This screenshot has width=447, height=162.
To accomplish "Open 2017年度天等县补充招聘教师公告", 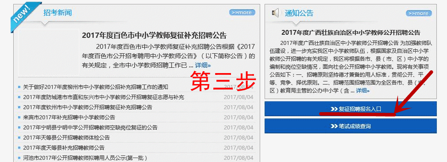I will [x=64, y=148].
